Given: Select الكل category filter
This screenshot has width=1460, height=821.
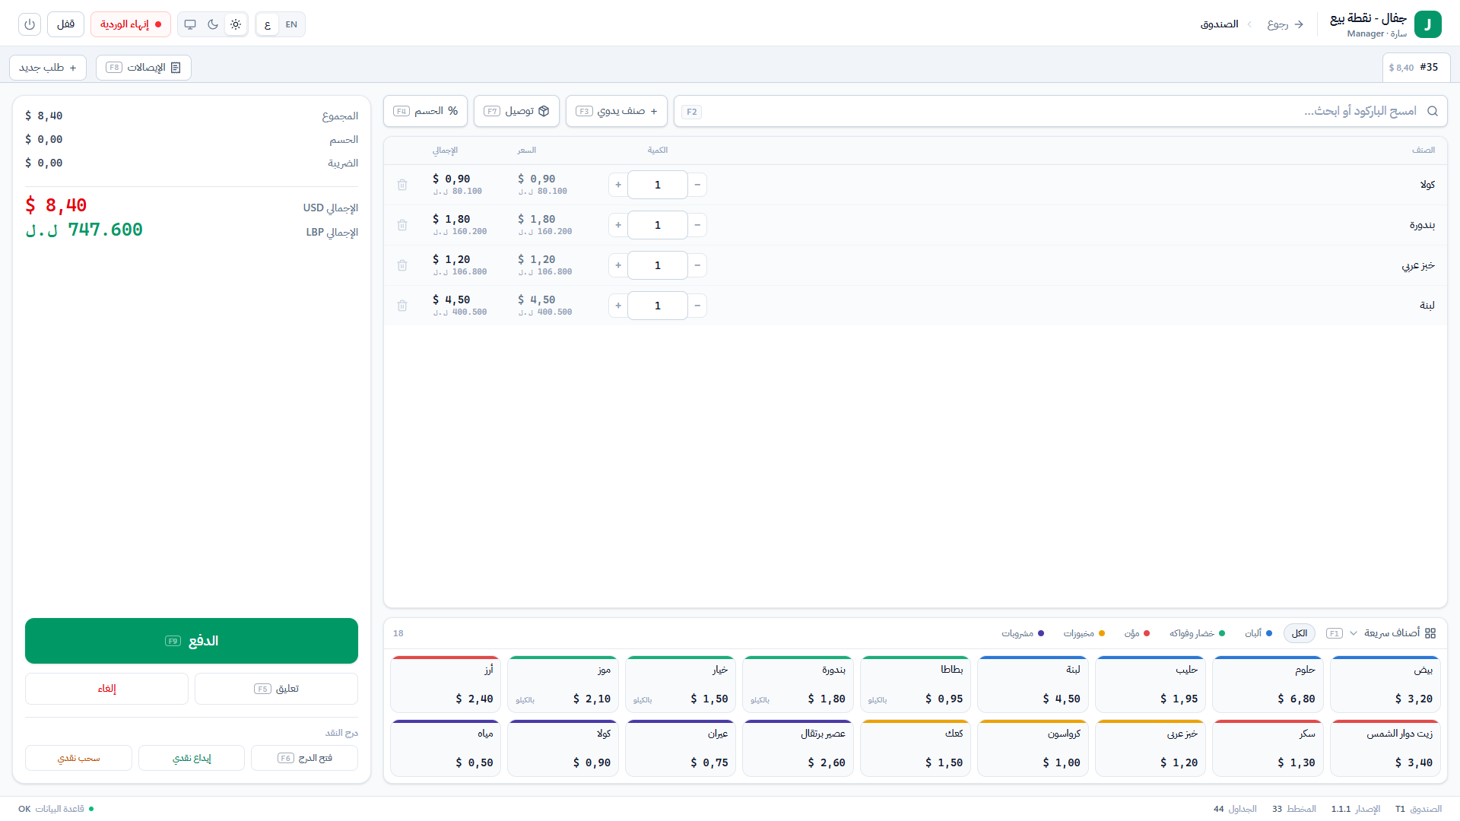Looking at the screenshot, I should click(1300, 633).
